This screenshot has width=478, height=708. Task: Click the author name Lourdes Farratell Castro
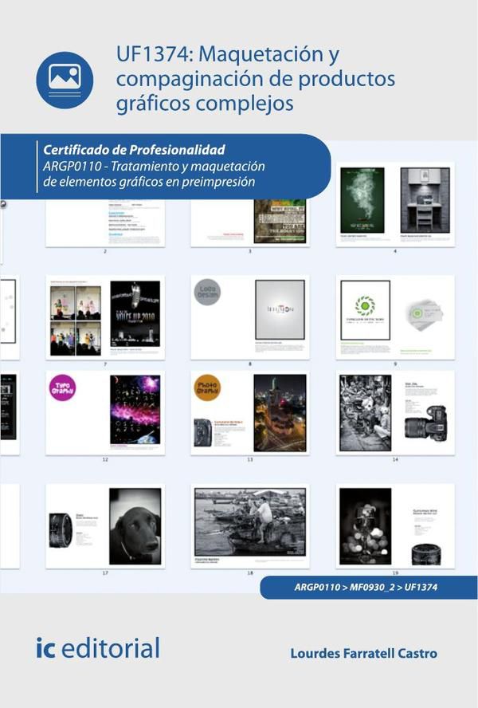click(363, 654)
